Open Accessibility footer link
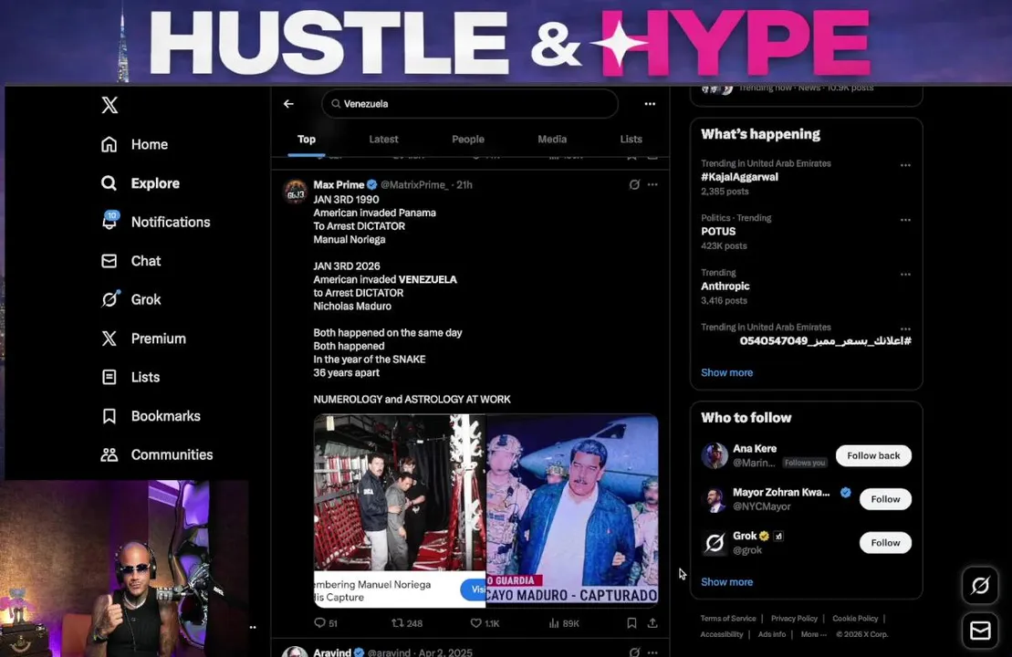 [722, 634]
